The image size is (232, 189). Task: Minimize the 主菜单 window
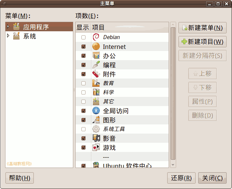click(210, 4)
